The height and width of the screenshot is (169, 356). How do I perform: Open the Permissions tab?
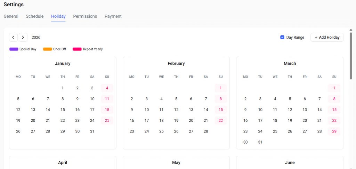coord(85,16)
